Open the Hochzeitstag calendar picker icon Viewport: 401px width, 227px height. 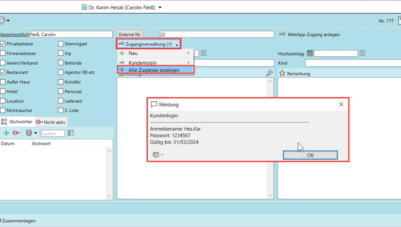tap(310, 53)
